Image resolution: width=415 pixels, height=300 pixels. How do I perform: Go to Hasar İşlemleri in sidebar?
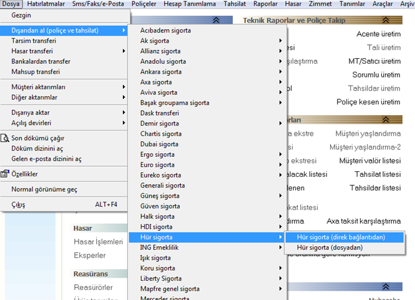98,242
